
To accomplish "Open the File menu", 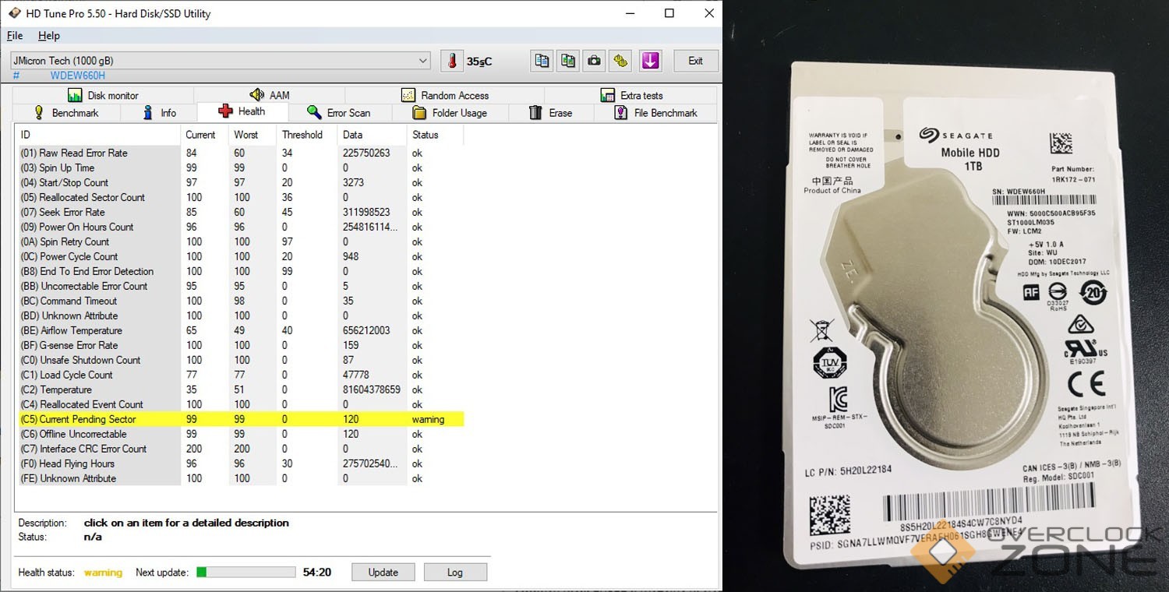I will tap(15, 36).
